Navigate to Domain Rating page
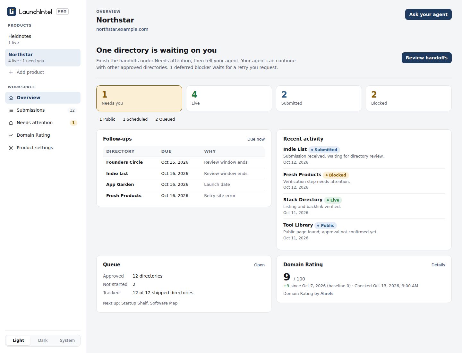This screenshot has width=462, height=353. [x=43, y=135]
